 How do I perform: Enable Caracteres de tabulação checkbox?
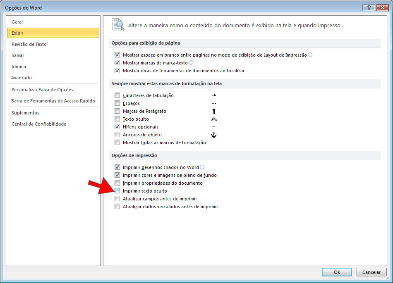point(117,95)
